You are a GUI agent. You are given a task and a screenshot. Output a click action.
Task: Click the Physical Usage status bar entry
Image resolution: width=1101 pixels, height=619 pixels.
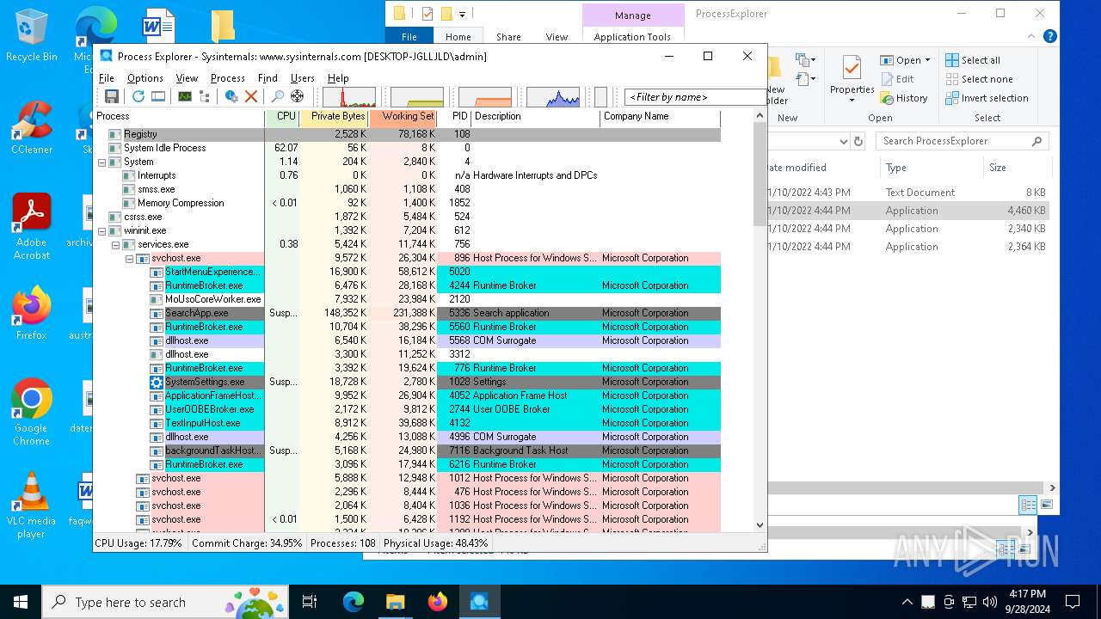(435, 543)
